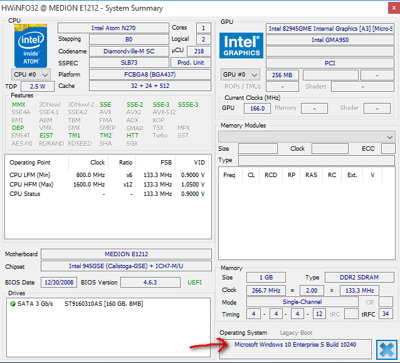Click the Prod. Unit field
This screenshot has height=363, width=400.
pos(191,63)
